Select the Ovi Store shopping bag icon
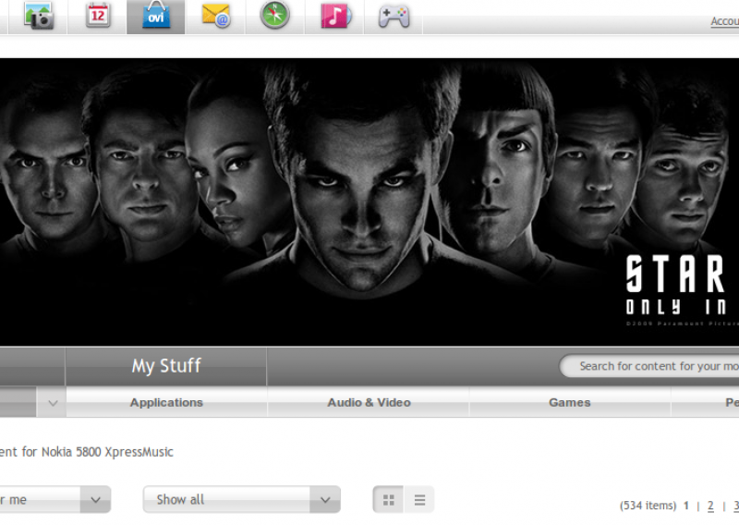 point(156,15)
